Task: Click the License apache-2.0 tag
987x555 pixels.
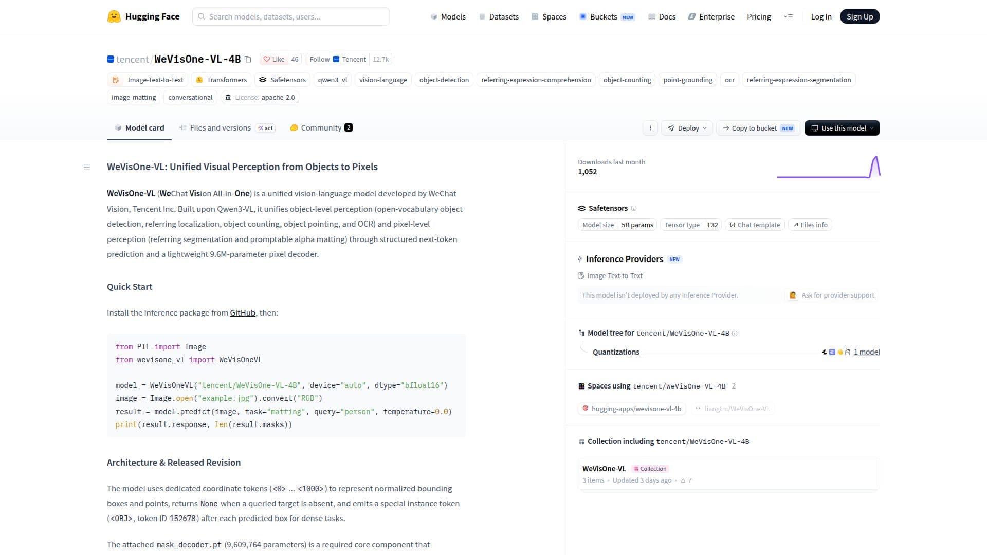Action: (260, 97)
